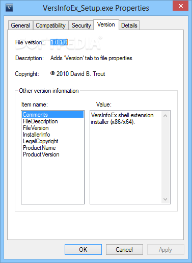Click the disabled Apply button
The height and width of the screenshot is (263, 192).
point(166,250)
